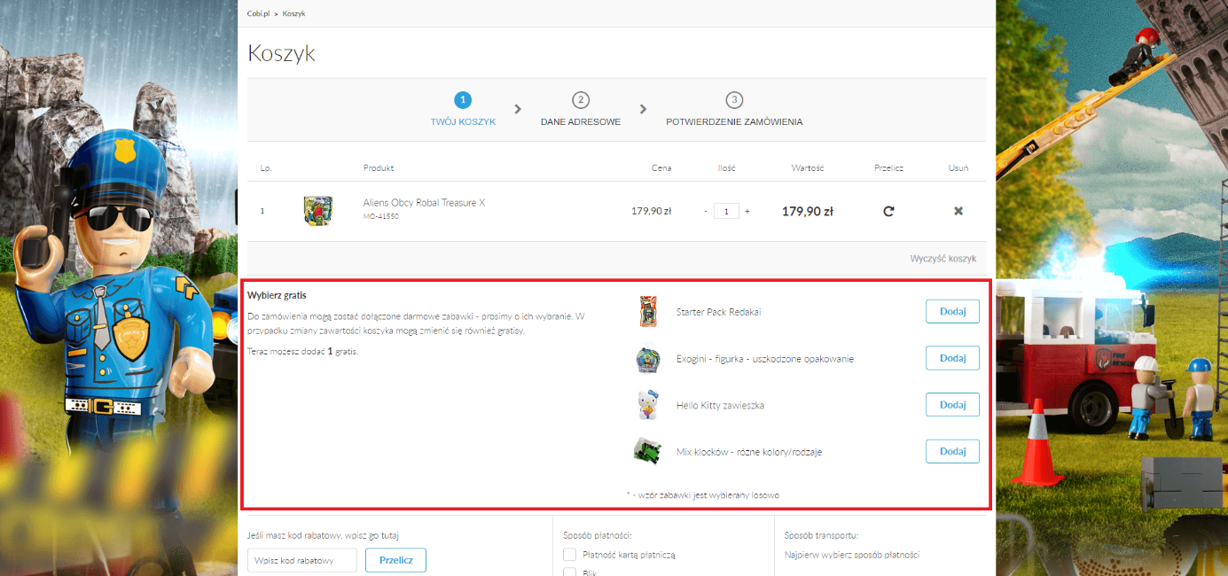The height and width of the screenshot is (576, 1228).
Task: Go to Potwierdzenie zamówienia step
Action: (734, 110)
